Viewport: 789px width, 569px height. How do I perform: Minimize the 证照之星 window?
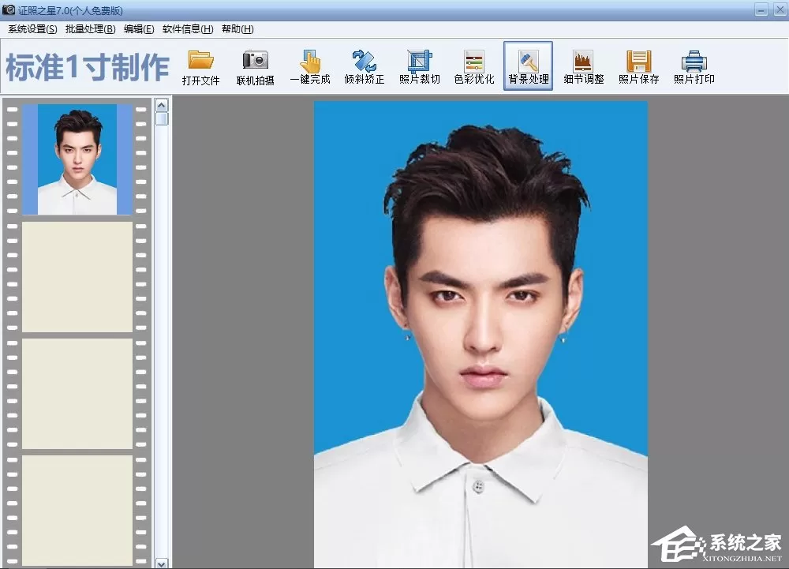(x=761, y=9)
